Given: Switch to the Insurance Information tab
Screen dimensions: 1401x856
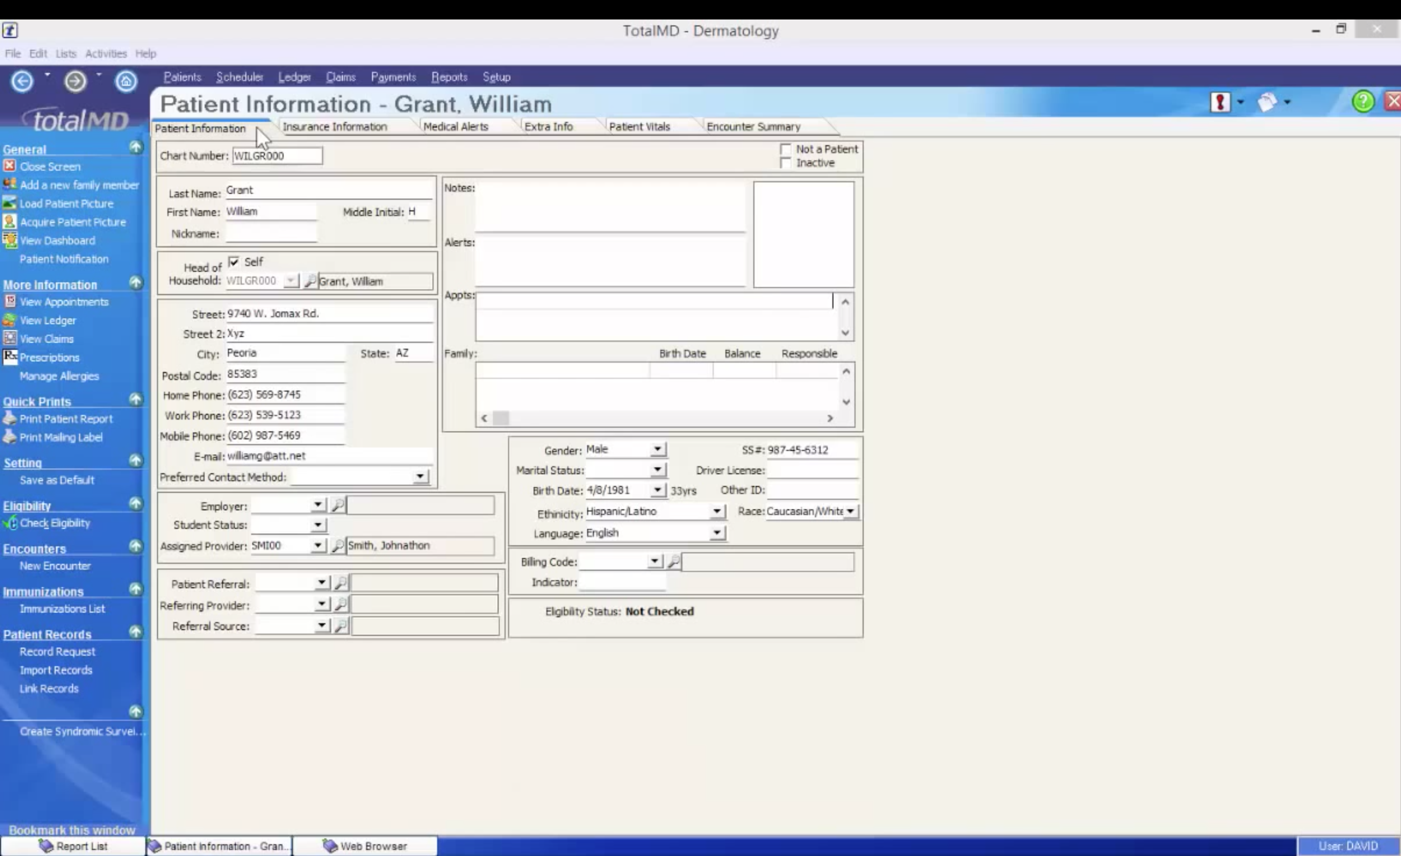Looking at the screenshot, I should pyautogui.click(x=334, y=127).
